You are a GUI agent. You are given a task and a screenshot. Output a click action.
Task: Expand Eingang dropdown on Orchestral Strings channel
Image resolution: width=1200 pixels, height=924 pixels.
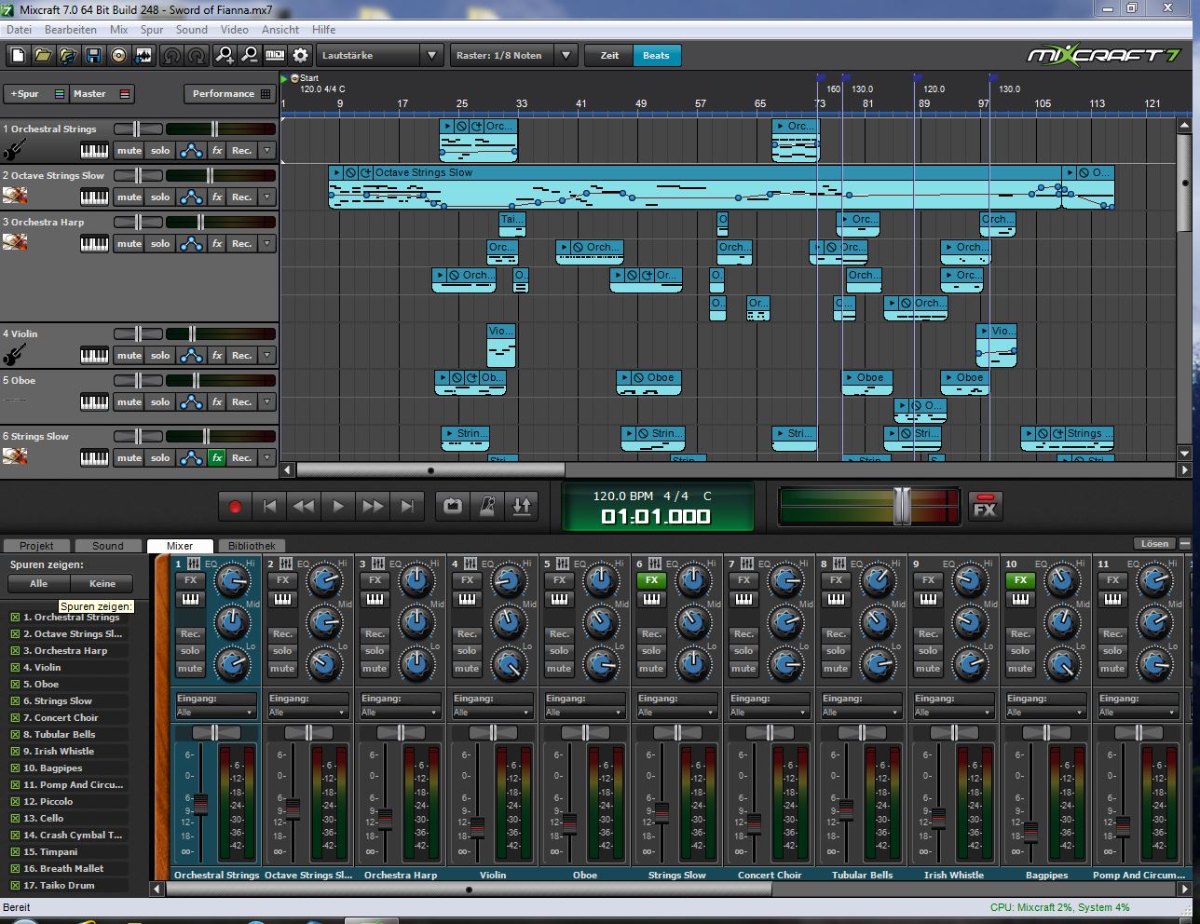(216, 713)
